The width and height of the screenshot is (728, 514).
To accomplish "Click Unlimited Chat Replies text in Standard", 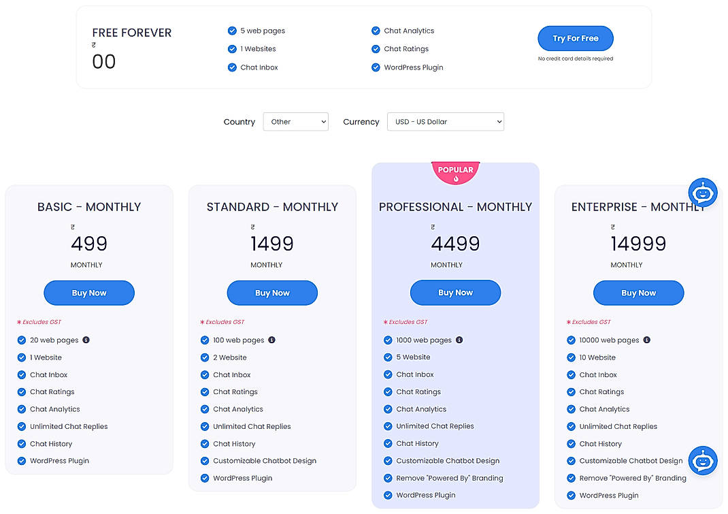I will [252, 426].
